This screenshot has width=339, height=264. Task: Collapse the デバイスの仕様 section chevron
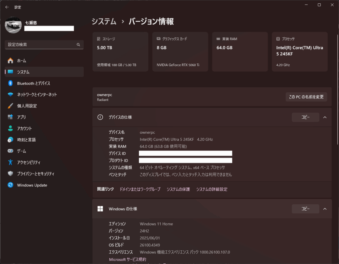click(x=325, y=117)
